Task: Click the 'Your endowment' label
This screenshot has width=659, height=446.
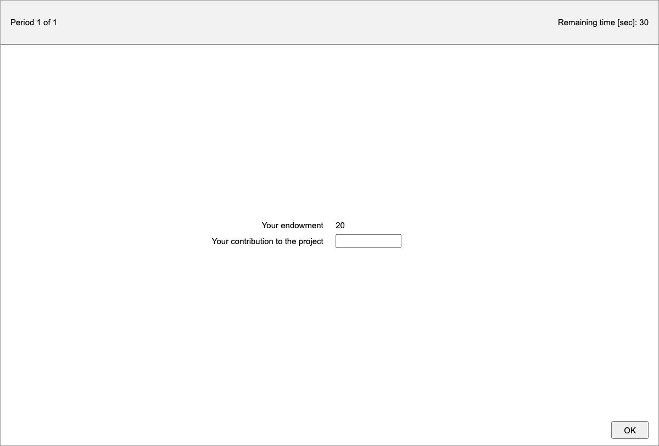Action: pos(293,225)
